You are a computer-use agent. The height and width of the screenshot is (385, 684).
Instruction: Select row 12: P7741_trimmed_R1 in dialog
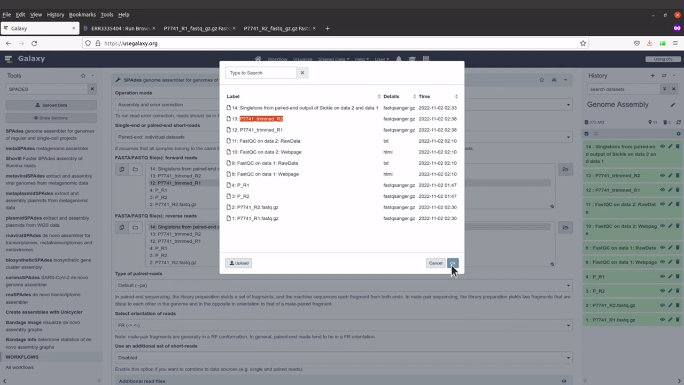click(342, 130)
